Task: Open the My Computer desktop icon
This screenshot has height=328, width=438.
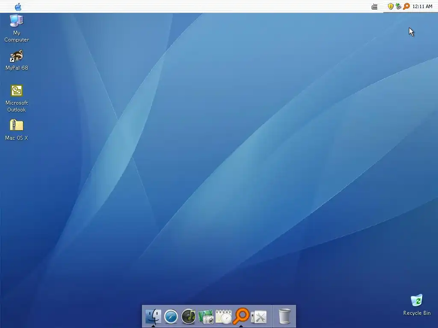Action: point(17,21)
